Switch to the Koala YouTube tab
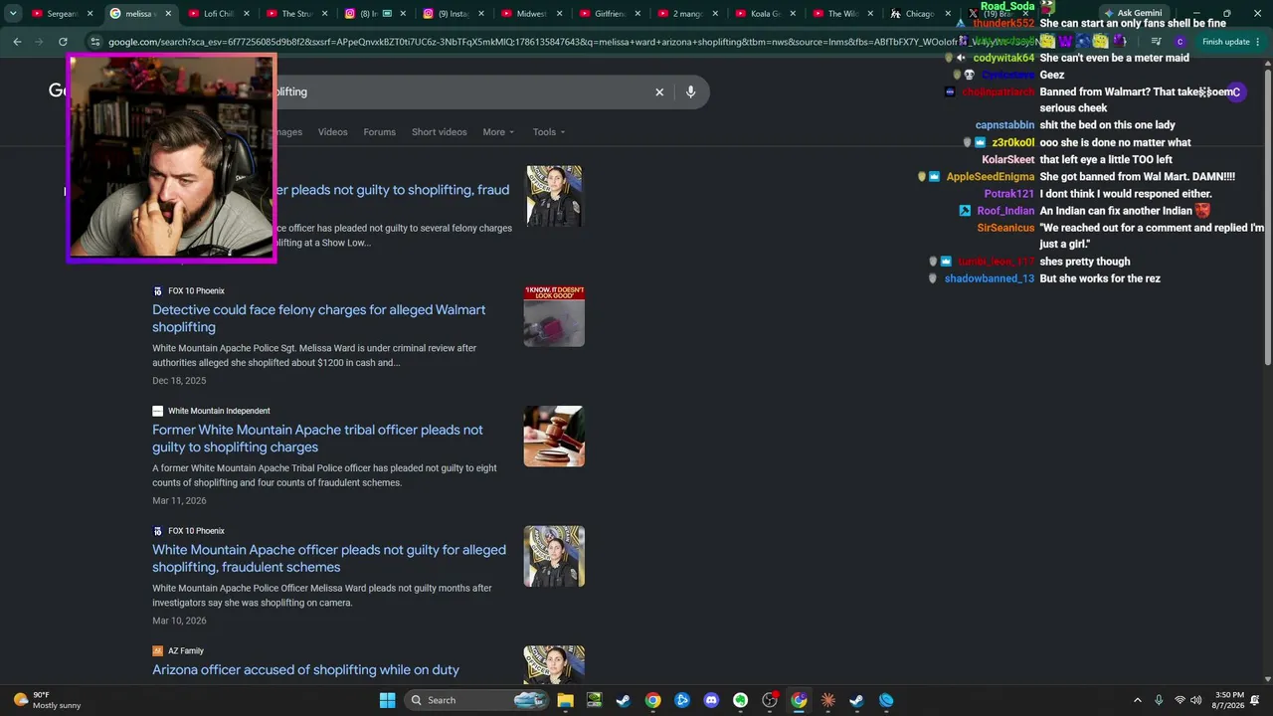This screenshot has width=1273, height=716. 766,14
